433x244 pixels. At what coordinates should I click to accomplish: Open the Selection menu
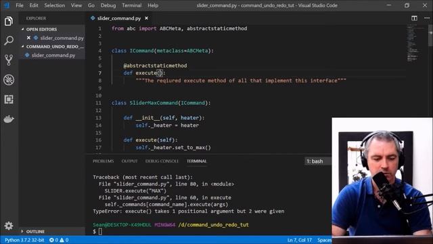(x=54, y=5)
